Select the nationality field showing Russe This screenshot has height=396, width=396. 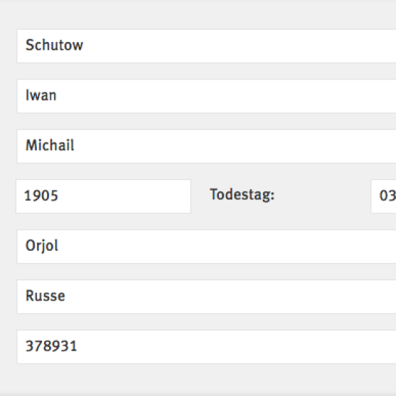point(207,297)
